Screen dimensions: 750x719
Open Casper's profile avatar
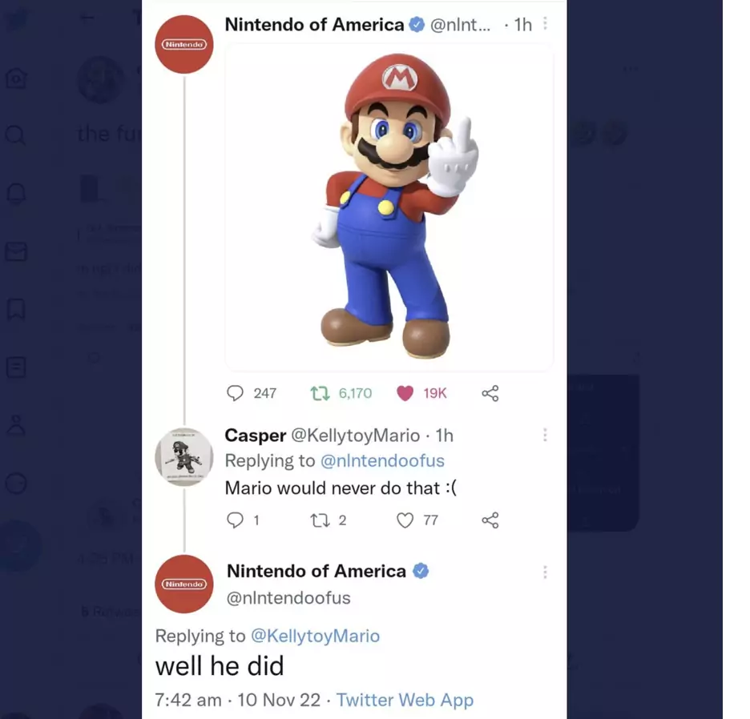tap(184, 458)
